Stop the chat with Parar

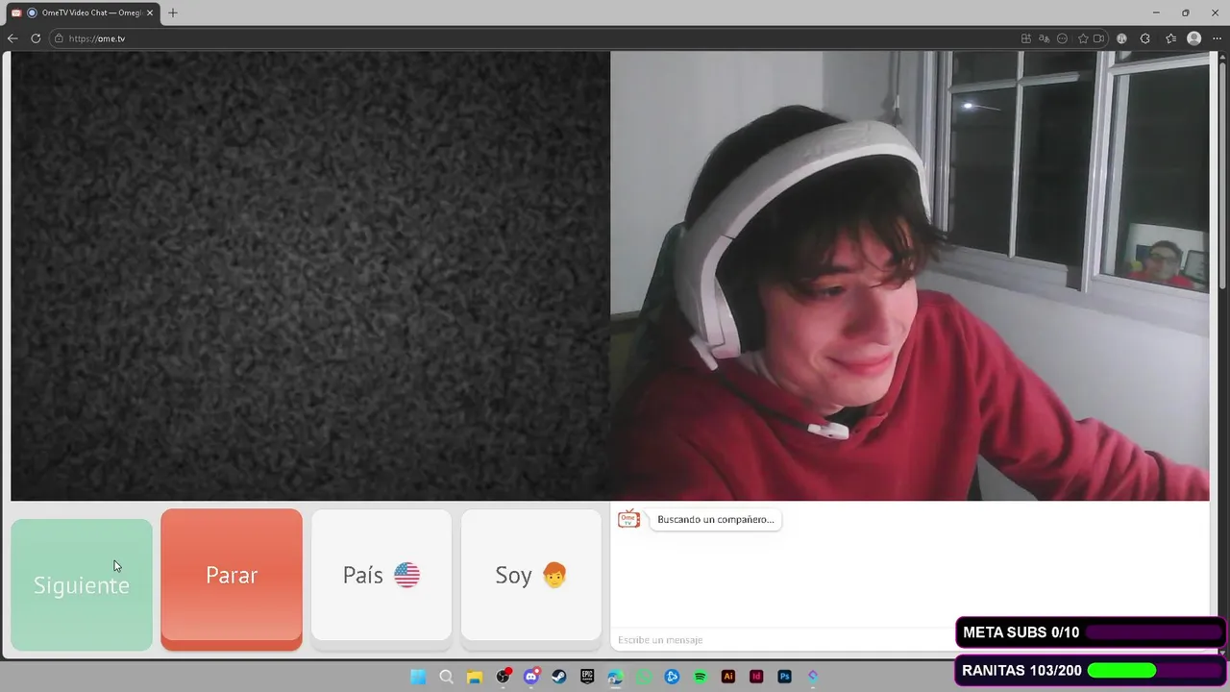point(232,579)
